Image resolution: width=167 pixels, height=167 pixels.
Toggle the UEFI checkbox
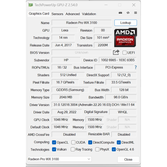124,53
